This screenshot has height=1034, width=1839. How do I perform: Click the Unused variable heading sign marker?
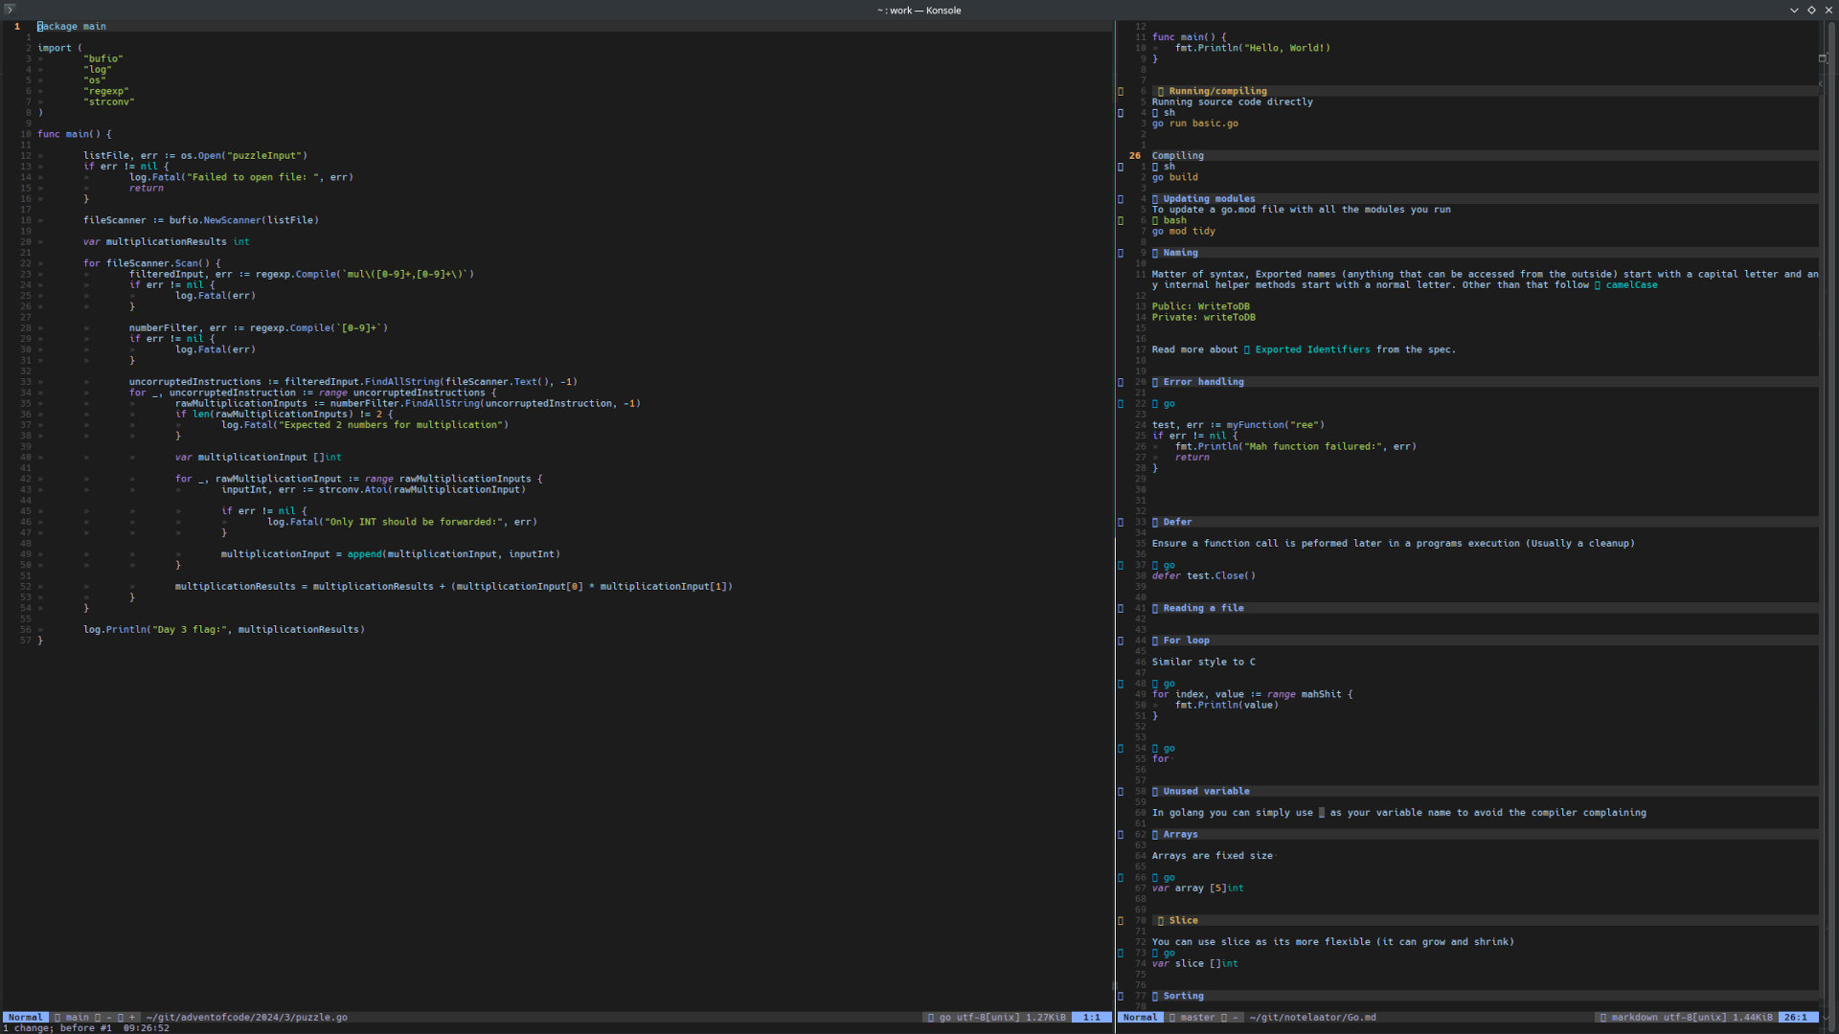click(x=1121, y=791)
